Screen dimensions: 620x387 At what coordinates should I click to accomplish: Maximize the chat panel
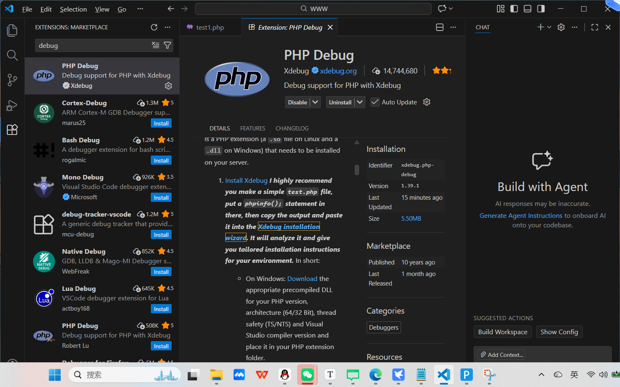[x=595, y=27]
